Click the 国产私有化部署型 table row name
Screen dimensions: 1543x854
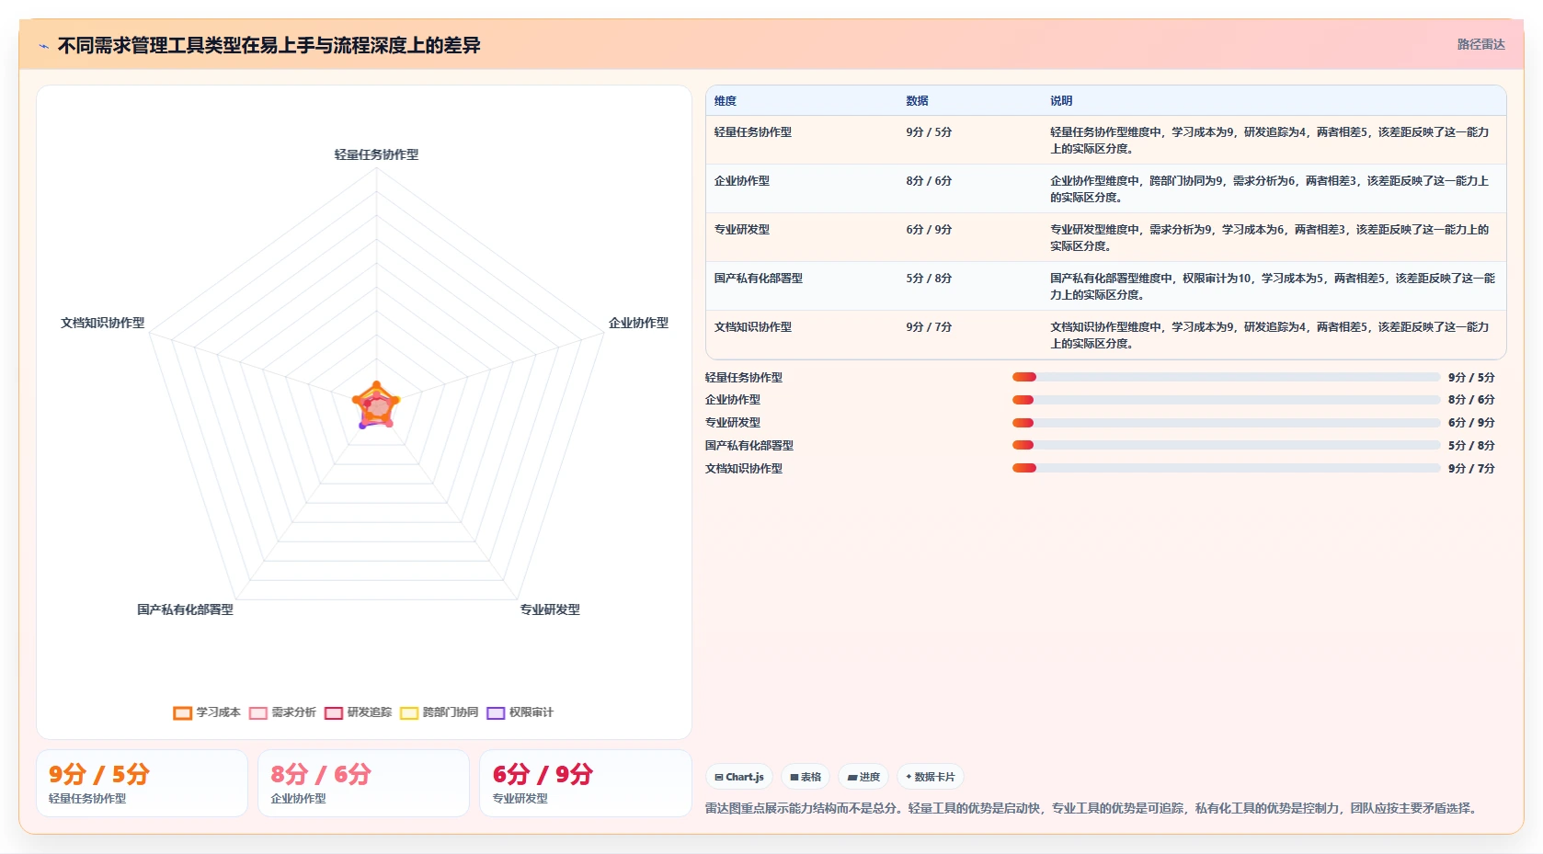pos(759,279)
